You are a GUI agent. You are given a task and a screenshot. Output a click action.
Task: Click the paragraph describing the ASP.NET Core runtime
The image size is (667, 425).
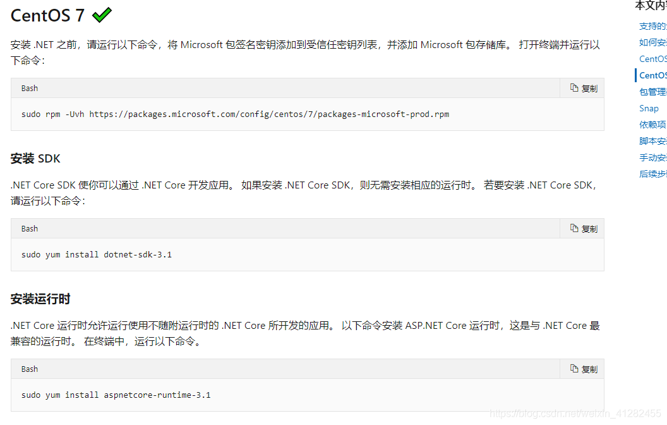pos(306,333)
